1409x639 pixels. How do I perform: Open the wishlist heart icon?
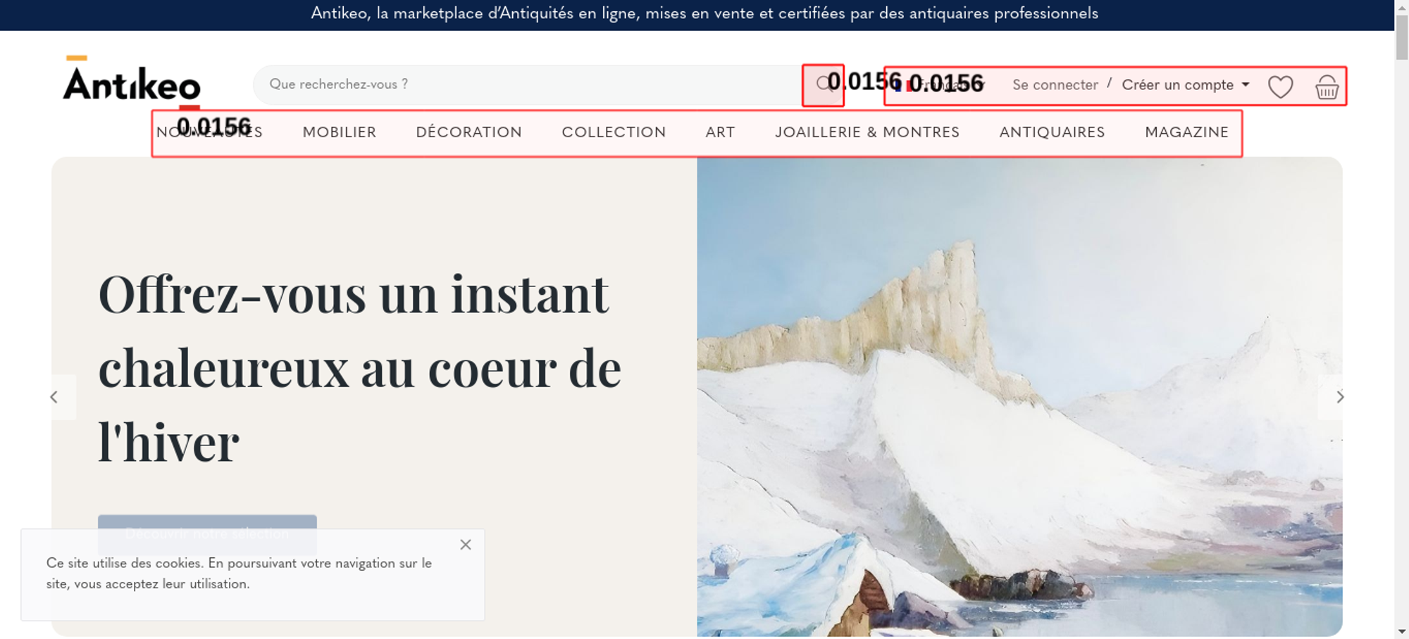1280,87
